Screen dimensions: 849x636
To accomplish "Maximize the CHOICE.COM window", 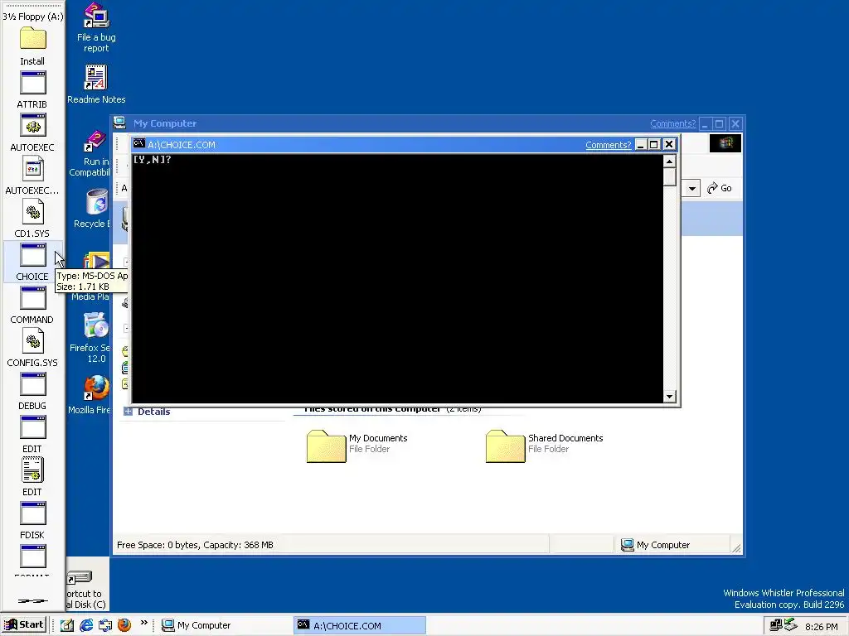I will [x=654, y=144].
